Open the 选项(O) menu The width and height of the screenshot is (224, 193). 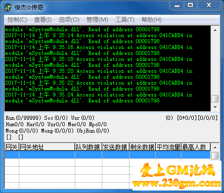point(69,20)
